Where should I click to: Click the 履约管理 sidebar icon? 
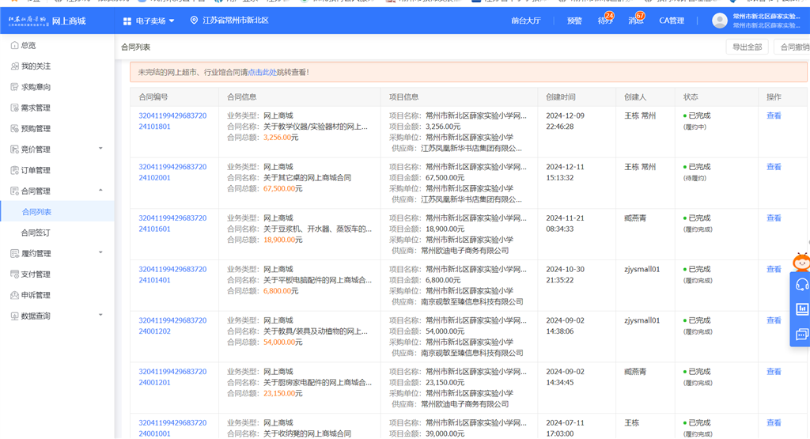click(14, 254)
